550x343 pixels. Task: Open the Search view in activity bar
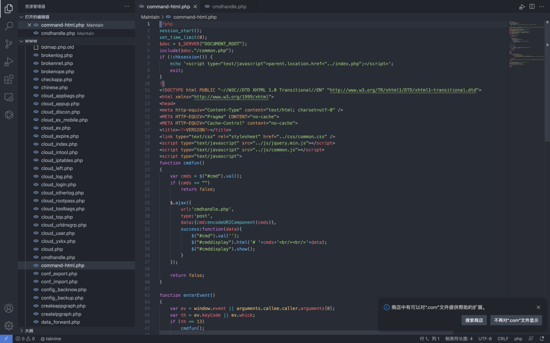pyautogui.click(x=9, y=26)
